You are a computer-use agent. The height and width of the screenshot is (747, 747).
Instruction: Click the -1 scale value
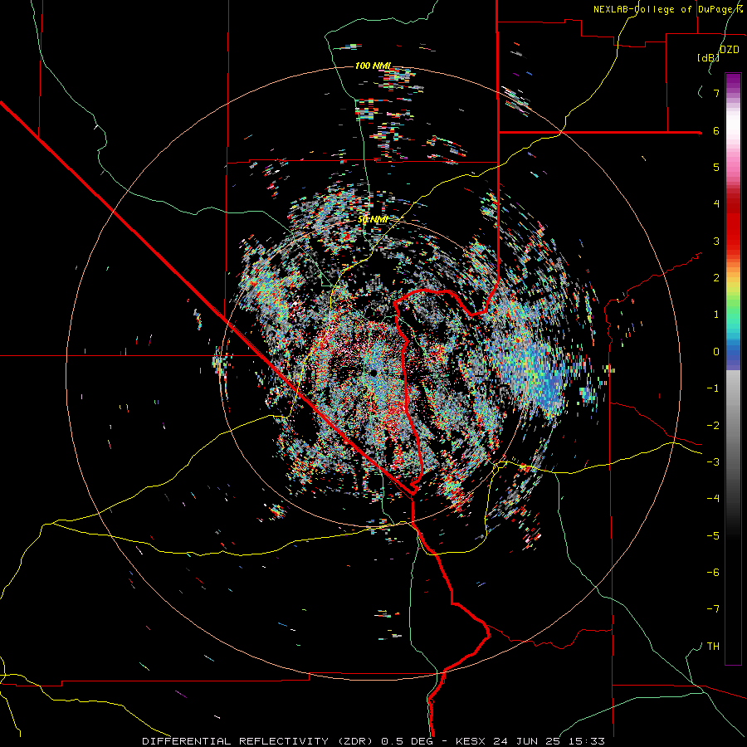pyautogui.click(x=713, y=388)
